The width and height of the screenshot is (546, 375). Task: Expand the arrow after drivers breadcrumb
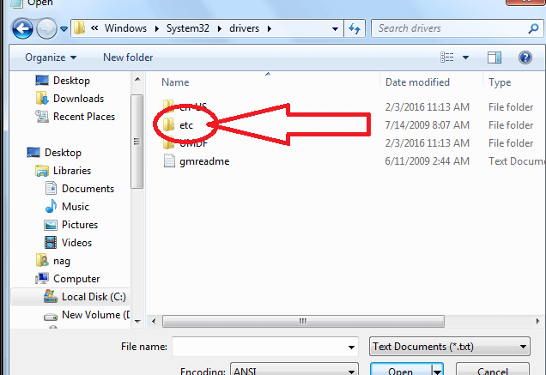coord(270,28)
